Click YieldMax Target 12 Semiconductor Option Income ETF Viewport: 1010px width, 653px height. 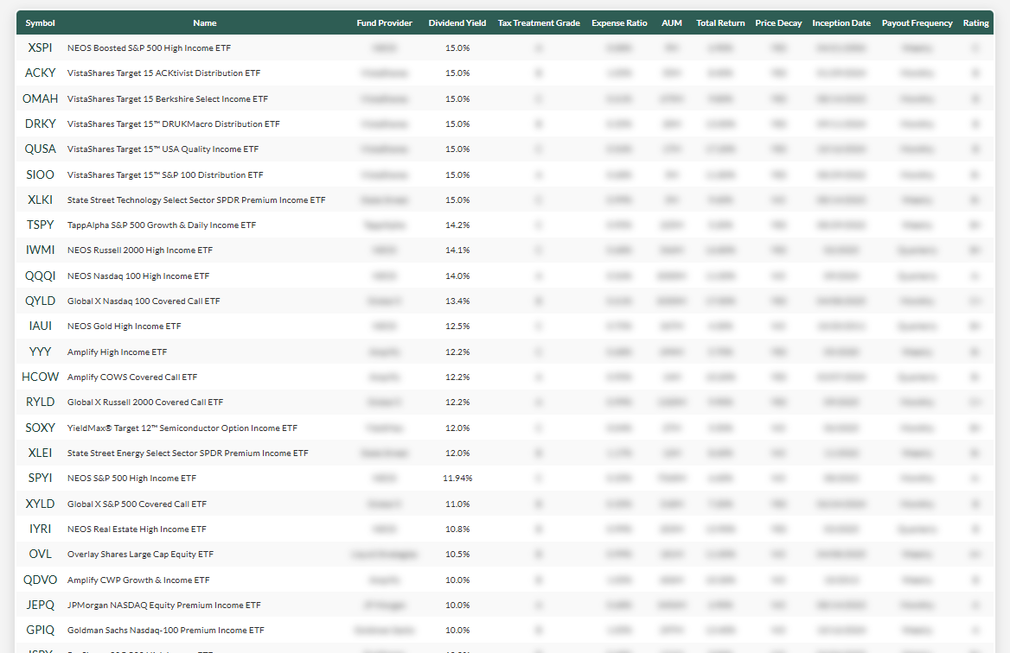(x=182, y=428)
